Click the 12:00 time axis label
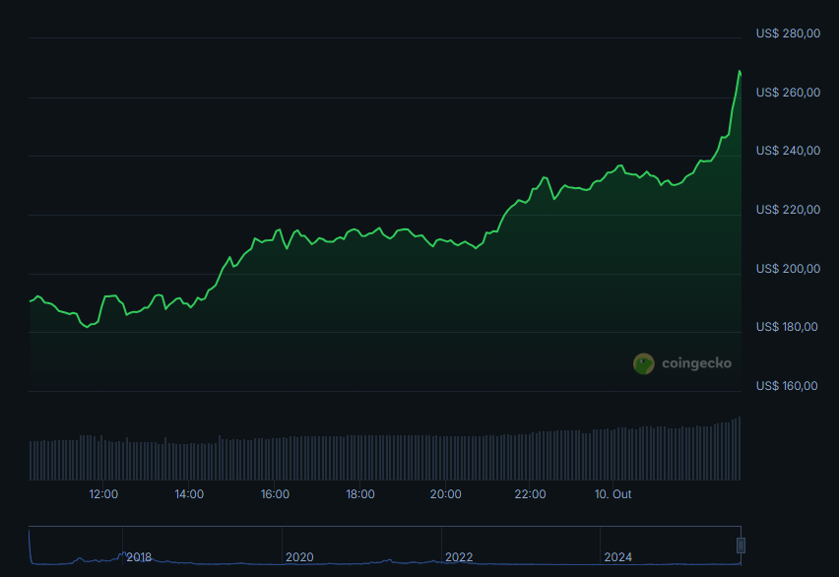The width and height of the screenshot is (839, 577). point(103,494)
